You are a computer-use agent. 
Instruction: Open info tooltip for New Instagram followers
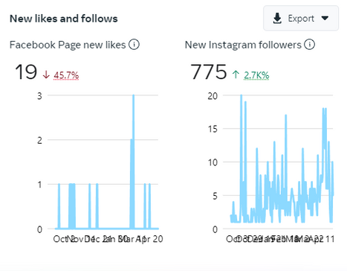tap(309, 45)
